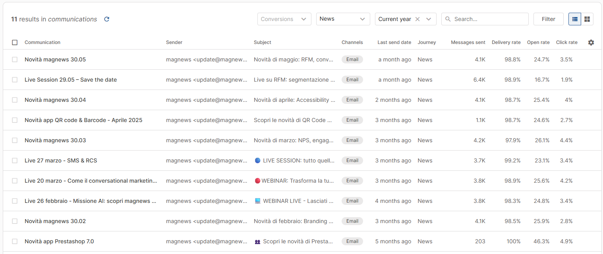603x254 pixels.
Task: Expand the Current year period dropdown
Action: pyautogui.click(x=429, y=19)
